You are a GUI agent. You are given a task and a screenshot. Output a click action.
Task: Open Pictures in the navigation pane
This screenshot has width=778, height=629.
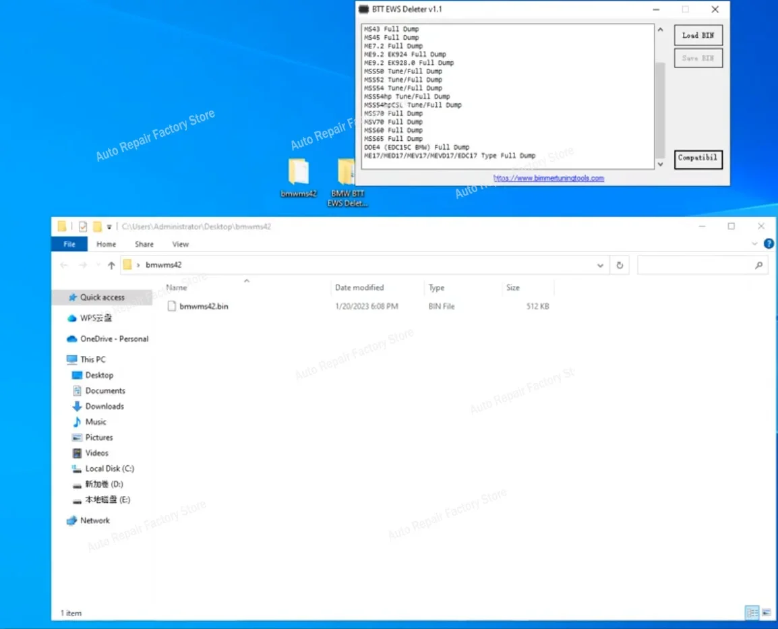coord(98,437)
